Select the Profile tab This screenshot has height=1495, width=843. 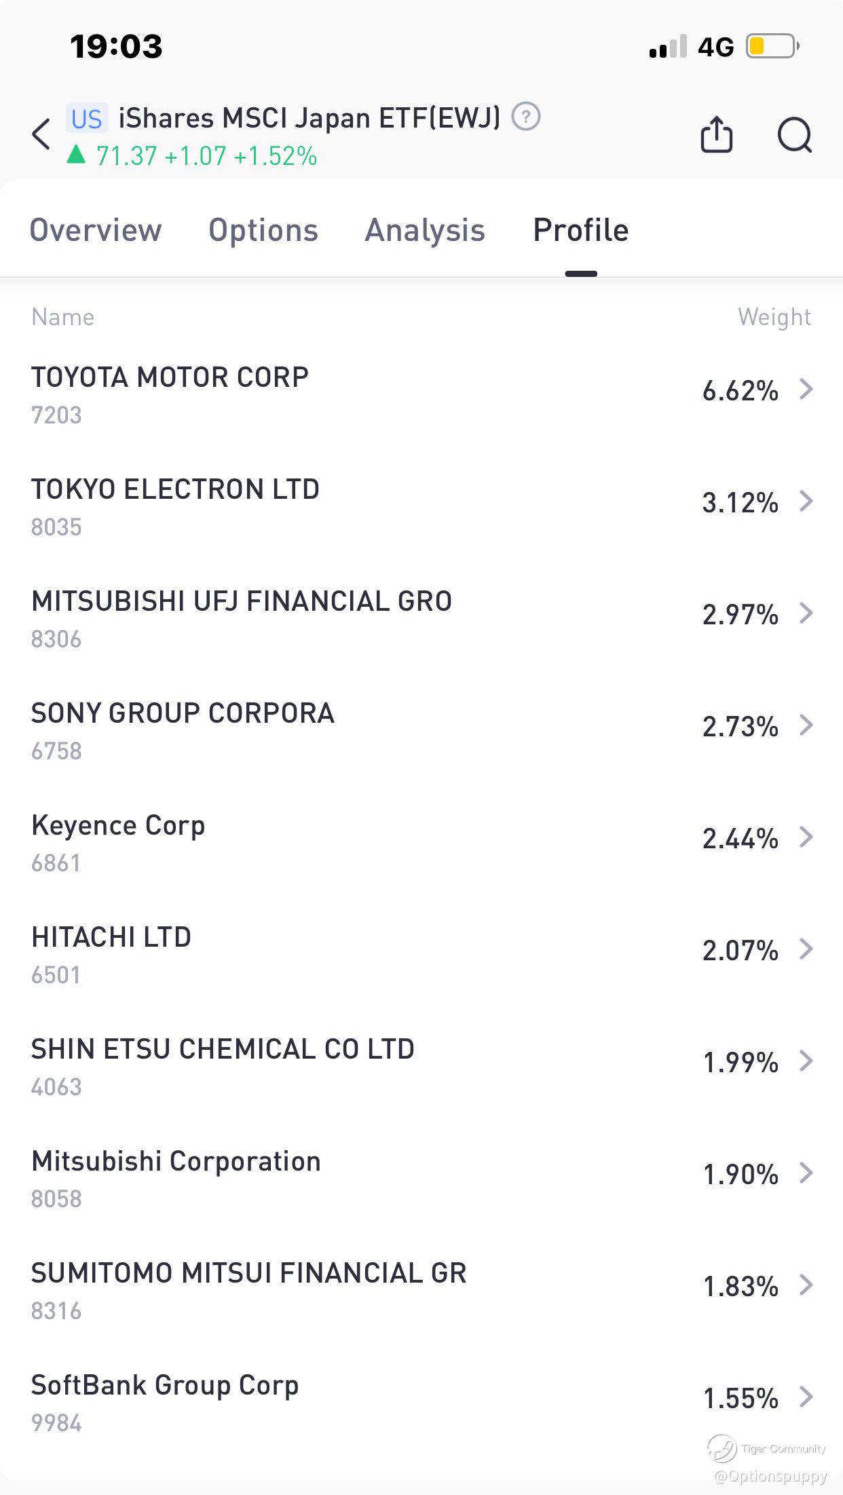[581, 230]
